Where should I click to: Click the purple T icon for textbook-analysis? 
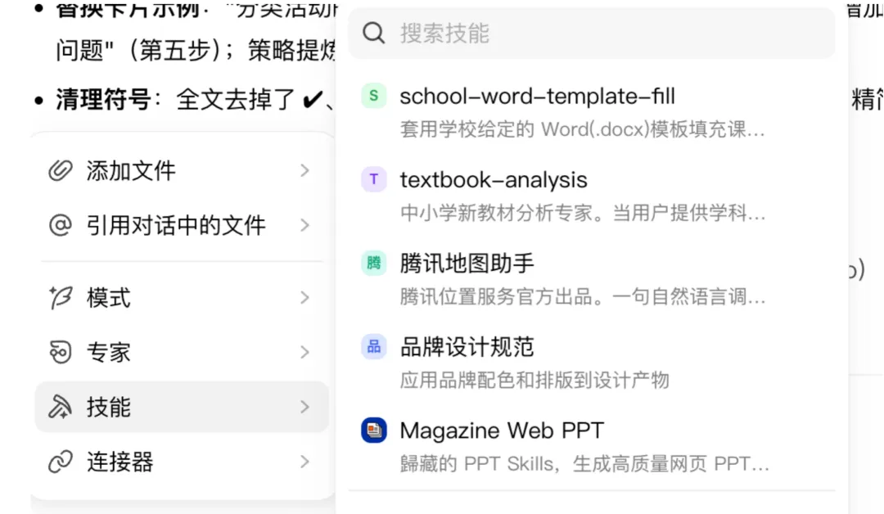click(374, 179)
